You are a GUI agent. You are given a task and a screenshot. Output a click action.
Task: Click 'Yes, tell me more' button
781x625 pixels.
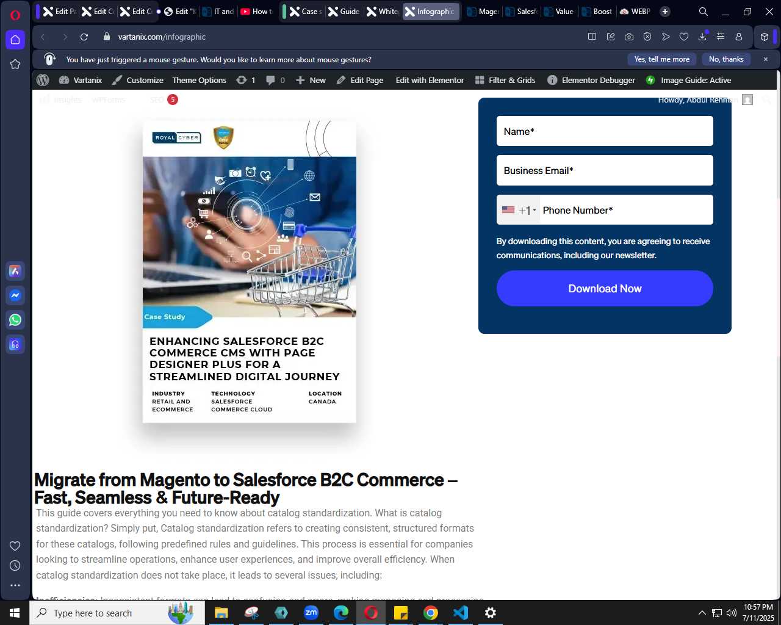pyautogui.click(x=662, y=59)
